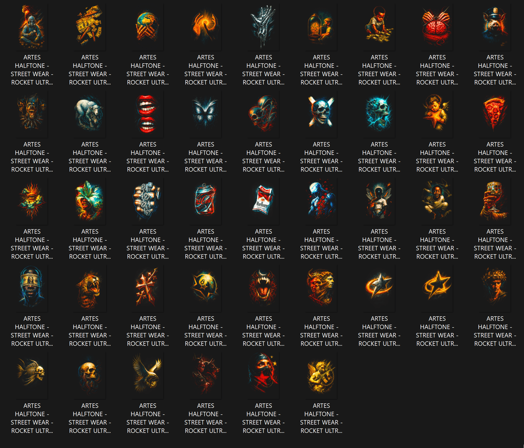
Task: Click the police pig artwork file
Action: tap(495, 27)
